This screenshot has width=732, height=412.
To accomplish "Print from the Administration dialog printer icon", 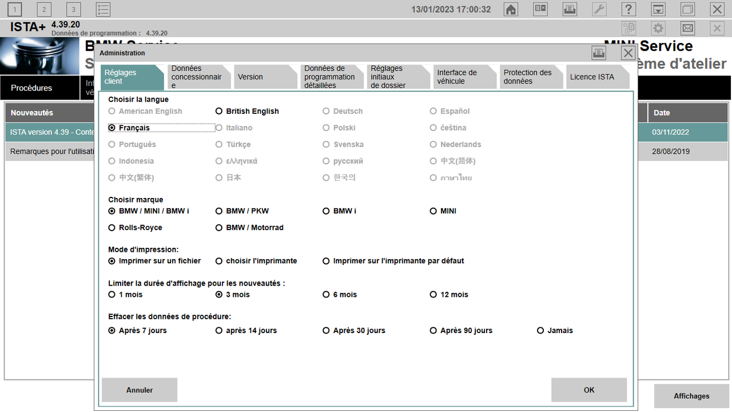I will (599, 53).
